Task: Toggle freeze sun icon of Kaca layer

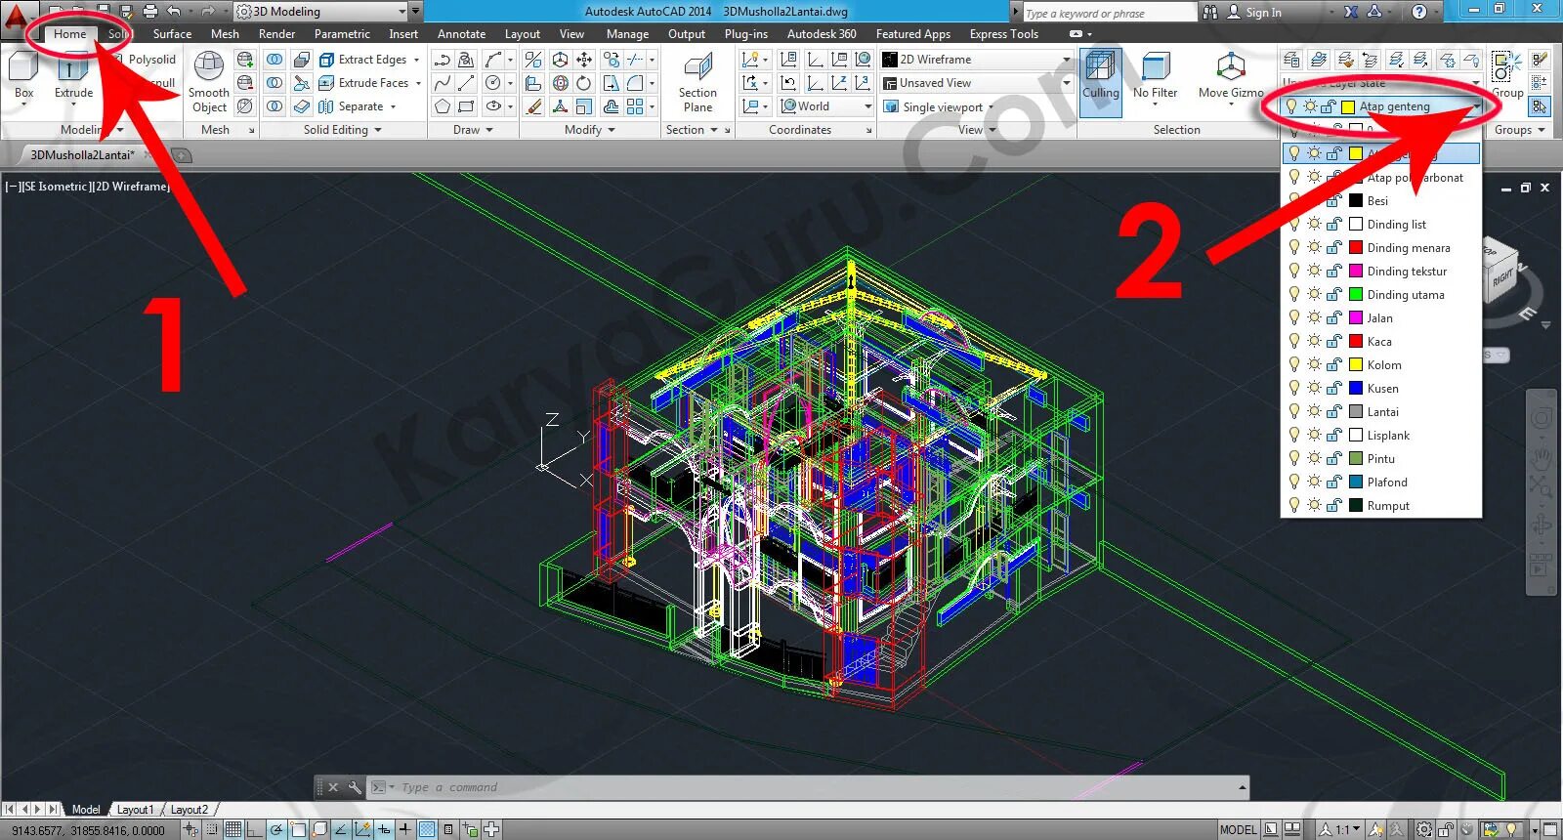Action: (1314, 341)
